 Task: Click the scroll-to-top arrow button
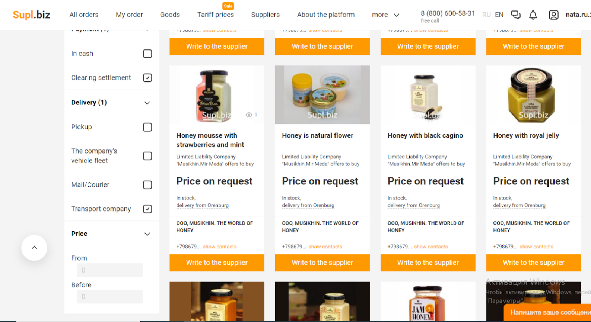pyautogui.click(x=34, y=248)
